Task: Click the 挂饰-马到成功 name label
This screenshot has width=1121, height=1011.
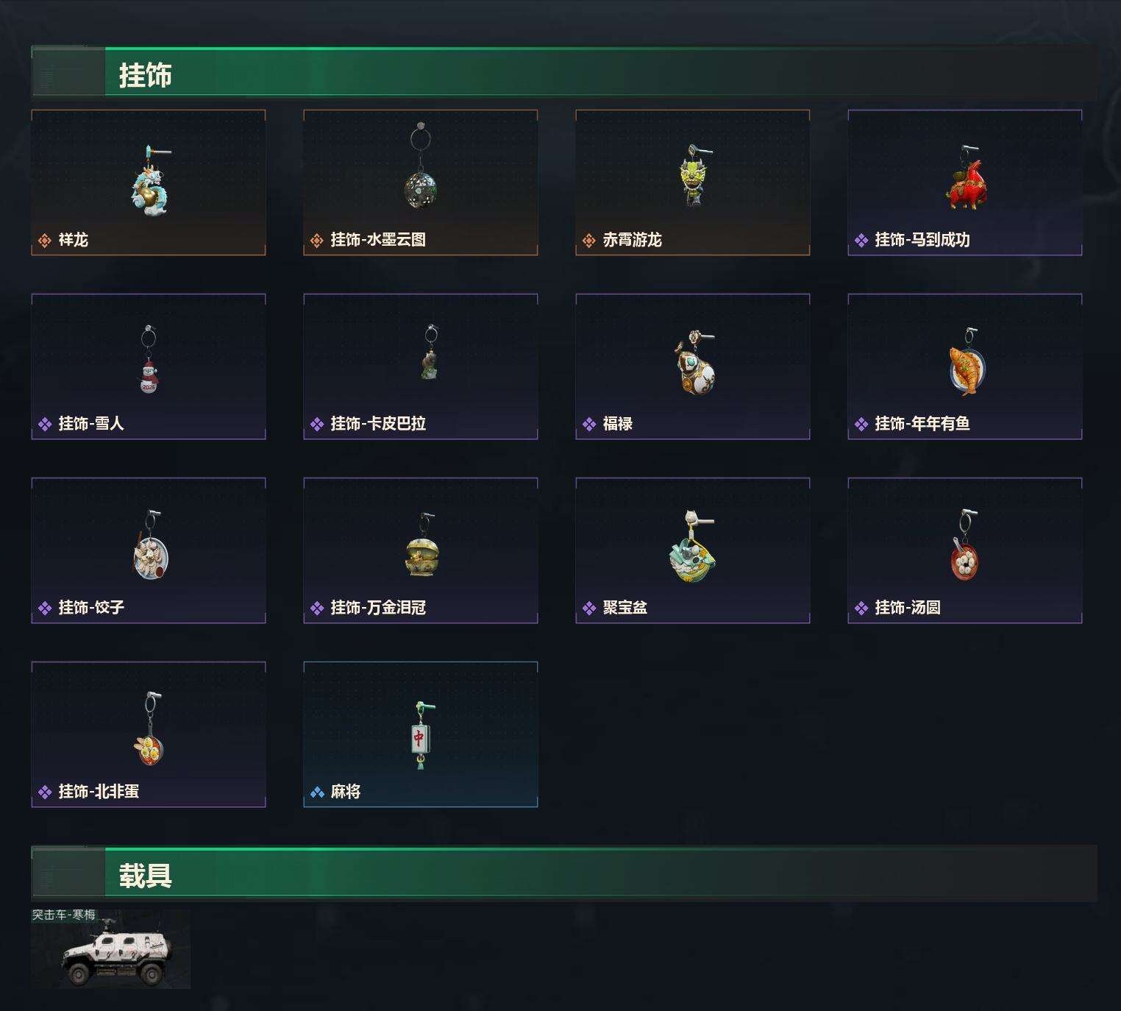Action: 922,240
